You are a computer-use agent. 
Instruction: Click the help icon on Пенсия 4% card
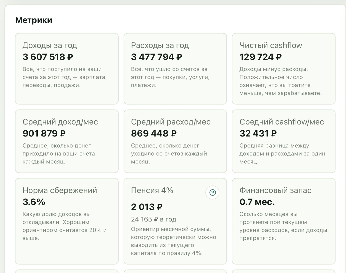point(212,192)
